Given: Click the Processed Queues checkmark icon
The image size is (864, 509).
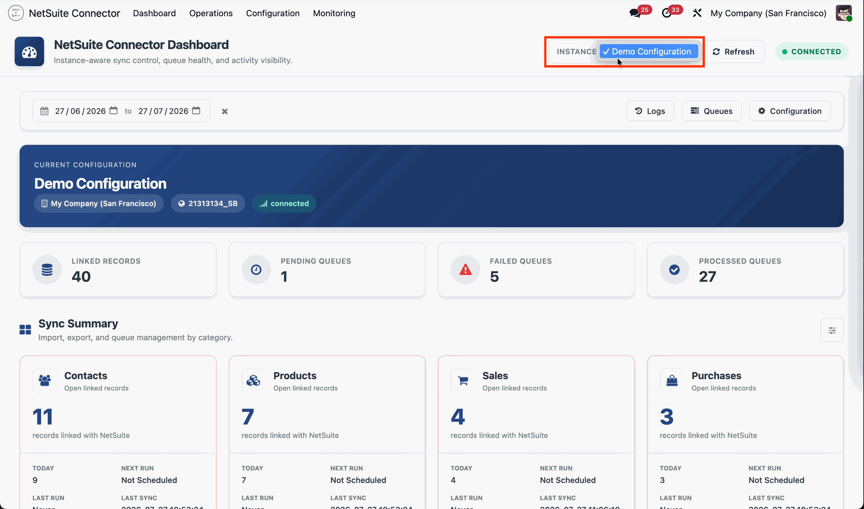Looking at the screenshot, I should tap(674, 269).
